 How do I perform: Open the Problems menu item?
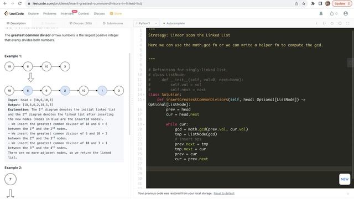click(50, 13)
